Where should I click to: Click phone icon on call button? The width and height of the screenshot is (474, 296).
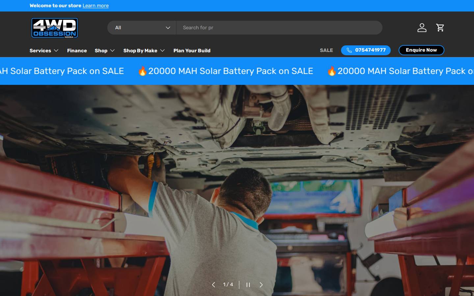point(349,50)
